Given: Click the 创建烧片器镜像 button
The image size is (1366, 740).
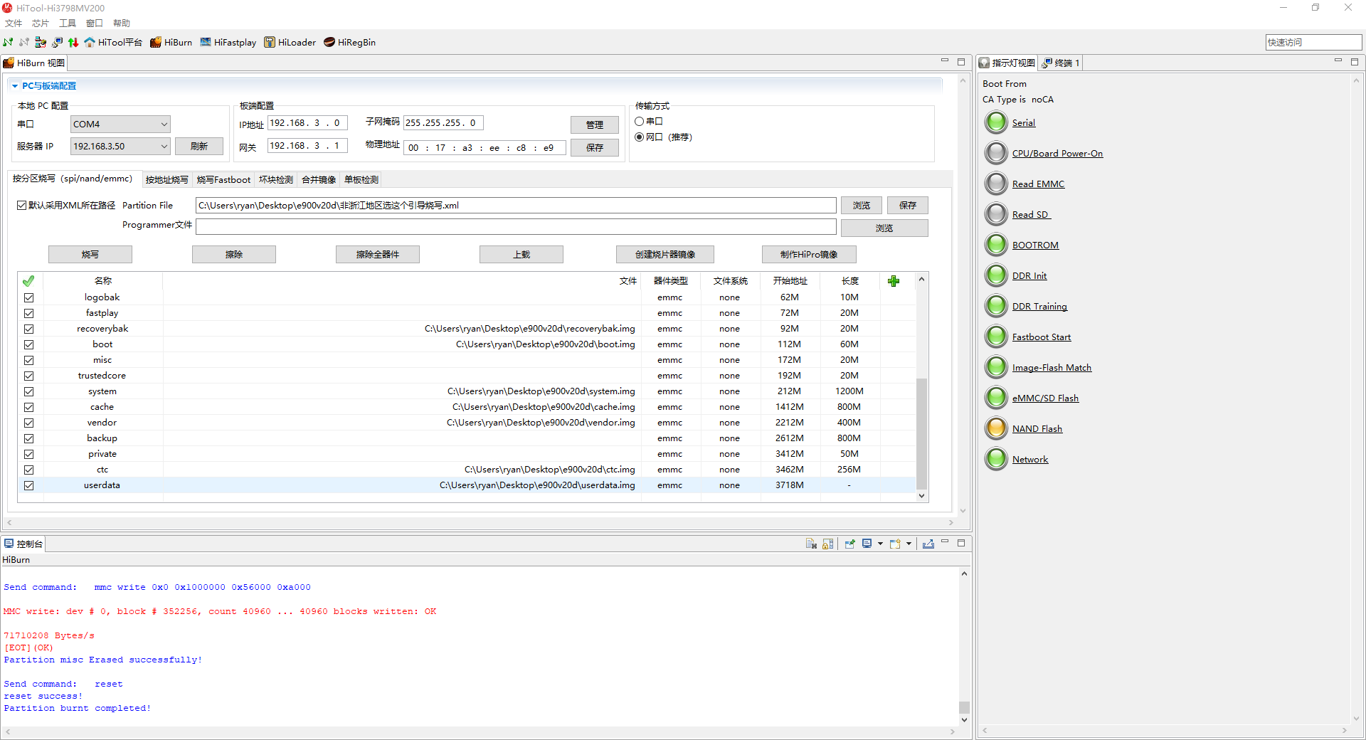Looking at the screenshot, I should click(665, 255).
